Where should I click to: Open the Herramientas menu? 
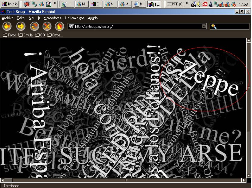74,18
